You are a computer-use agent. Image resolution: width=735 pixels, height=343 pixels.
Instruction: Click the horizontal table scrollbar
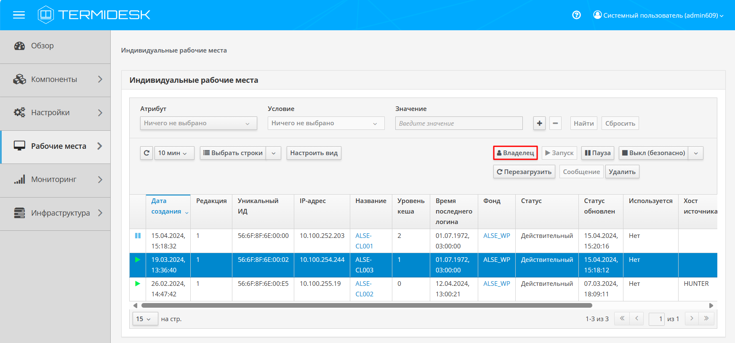[366, 306]
